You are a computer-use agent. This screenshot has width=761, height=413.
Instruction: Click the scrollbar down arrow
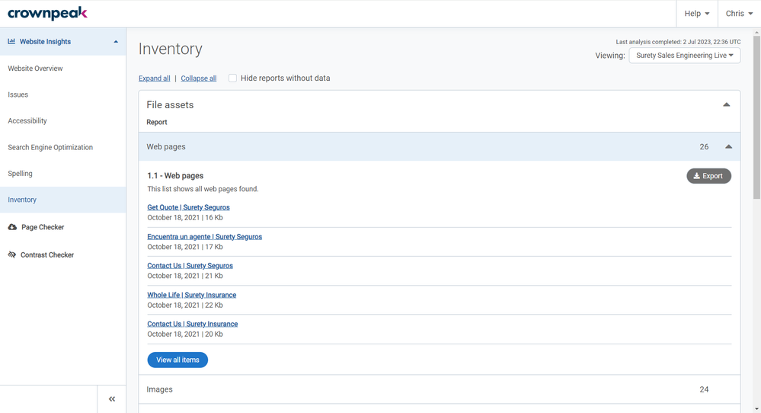(x=756, y=409)
